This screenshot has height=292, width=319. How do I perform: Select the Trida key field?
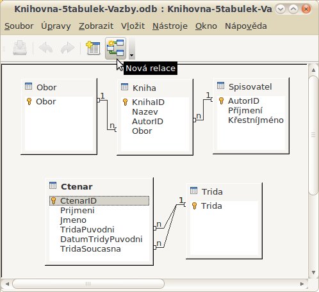(211, 206)
